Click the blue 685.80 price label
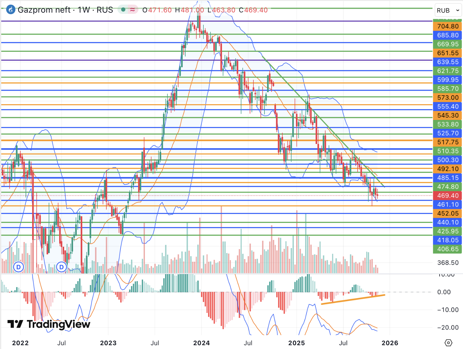Image resolution: width=463 pixels, height=349 pixels. pos(448,35)
